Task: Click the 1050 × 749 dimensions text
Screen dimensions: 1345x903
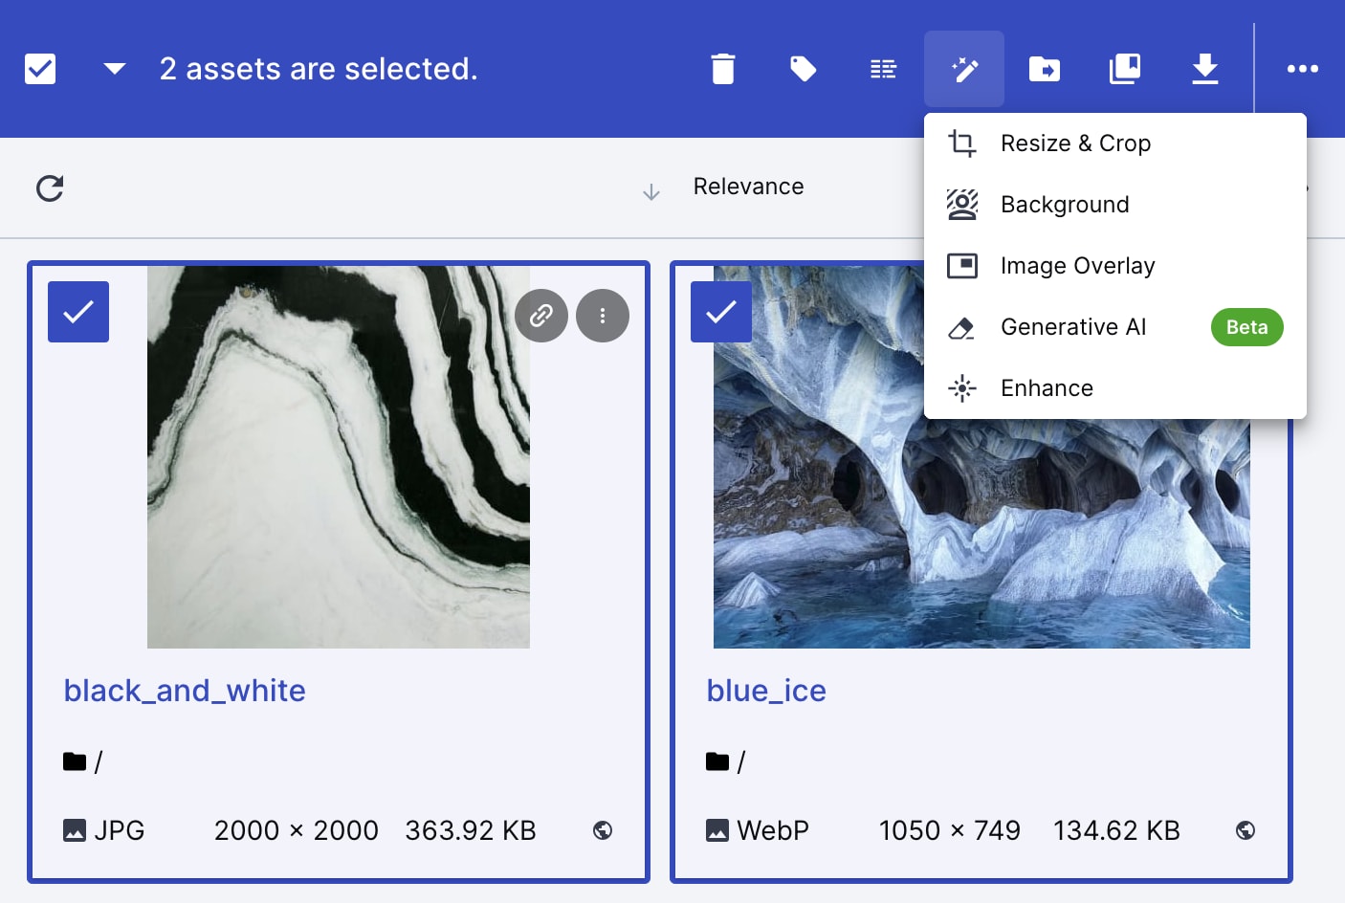Action: tap(950, 830)
